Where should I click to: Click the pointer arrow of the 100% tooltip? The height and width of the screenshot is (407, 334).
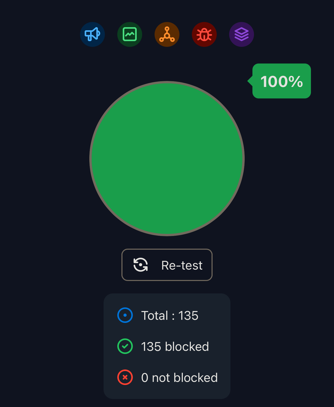click(x=250, y=81)
